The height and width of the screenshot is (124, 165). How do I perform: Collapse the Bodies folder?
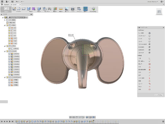pyautogui.click(x=5, y=46)
